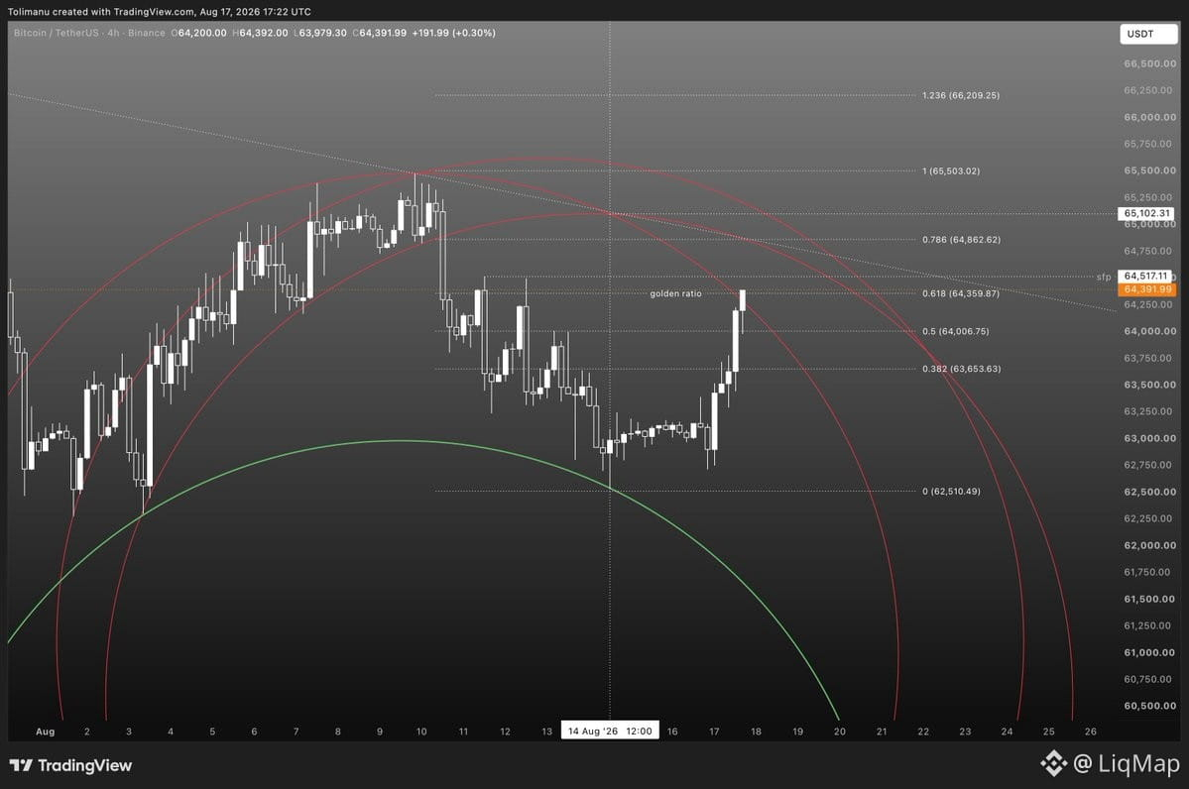Click the 64,517.11 price tag
The width and height of the screenshot is (1189, 789).
pos(1145,276)
